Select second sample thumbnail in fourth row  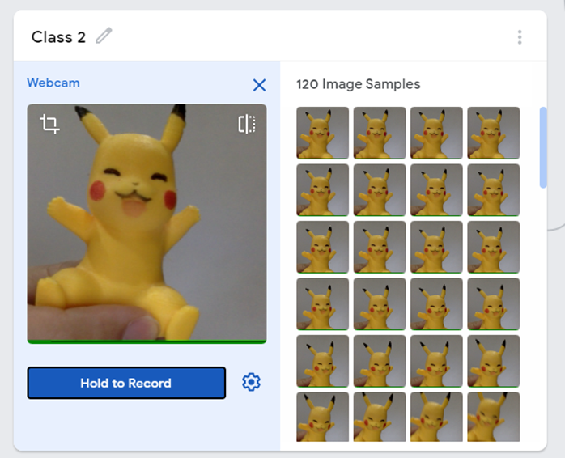(x=380, y=304)
